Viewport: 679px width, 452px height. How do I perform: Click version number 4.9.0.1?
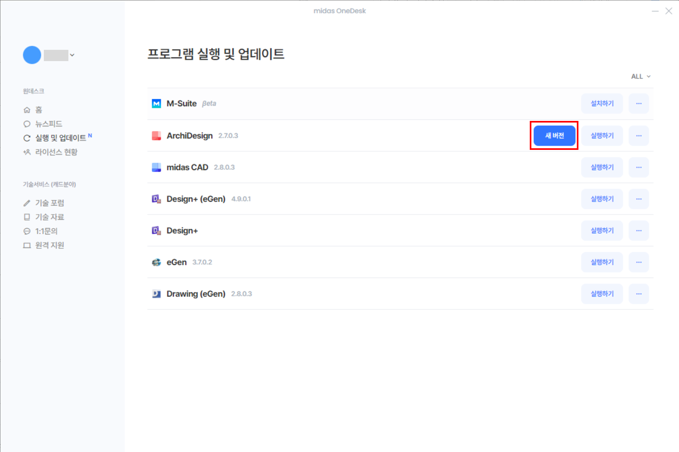tap(241, 199)
